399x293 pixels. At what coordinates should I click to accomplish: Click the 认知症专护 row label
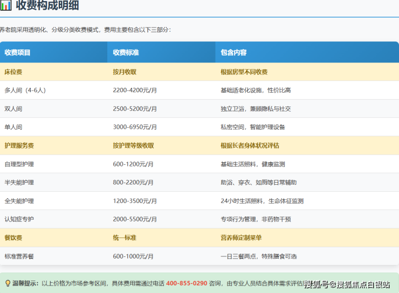19,219
